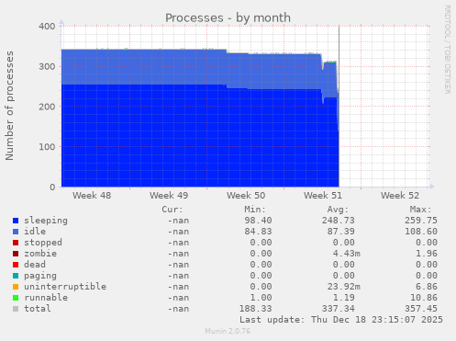Select the dead legend red swatch
This screenshot has height=341, width=456.
coord(16,265)
